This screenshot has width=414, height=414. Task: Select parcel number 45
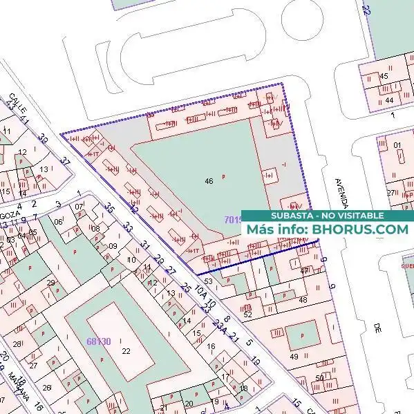click(384, 76)
